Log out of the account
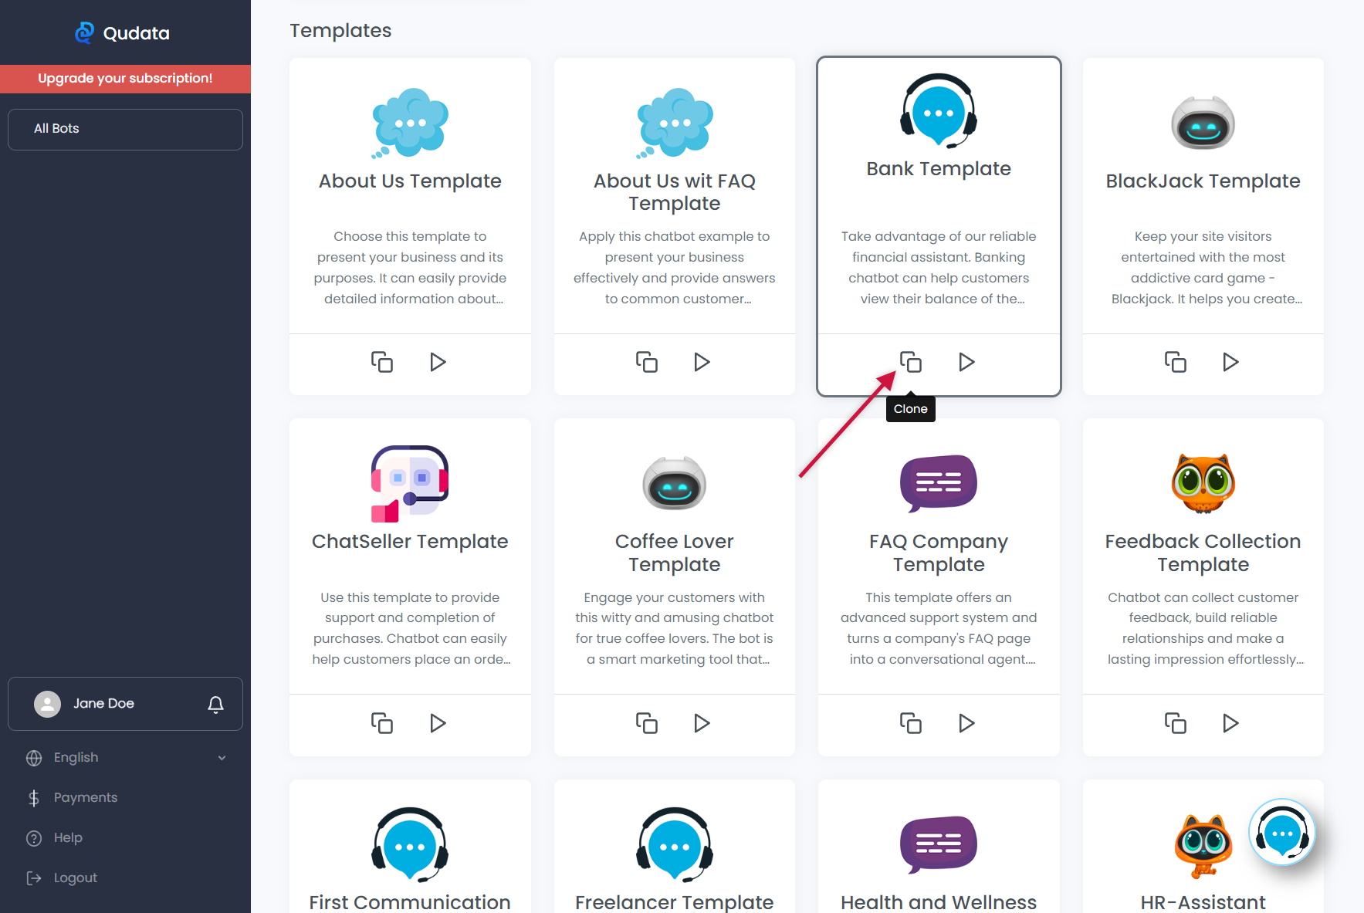The image size is (1364, 913). 75,878
